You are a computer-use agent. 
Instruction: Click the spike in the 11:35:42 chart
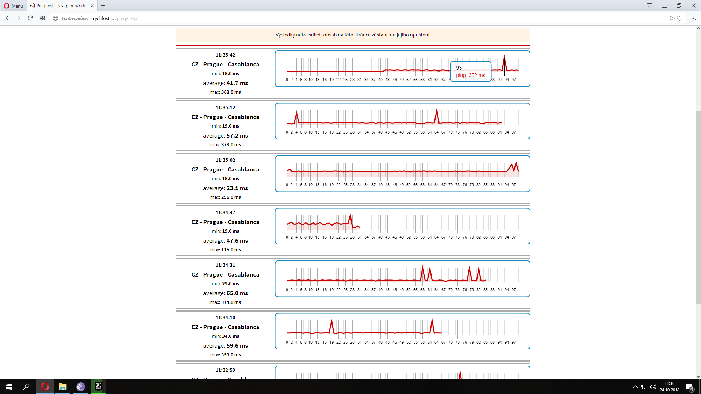click(505, 62)
